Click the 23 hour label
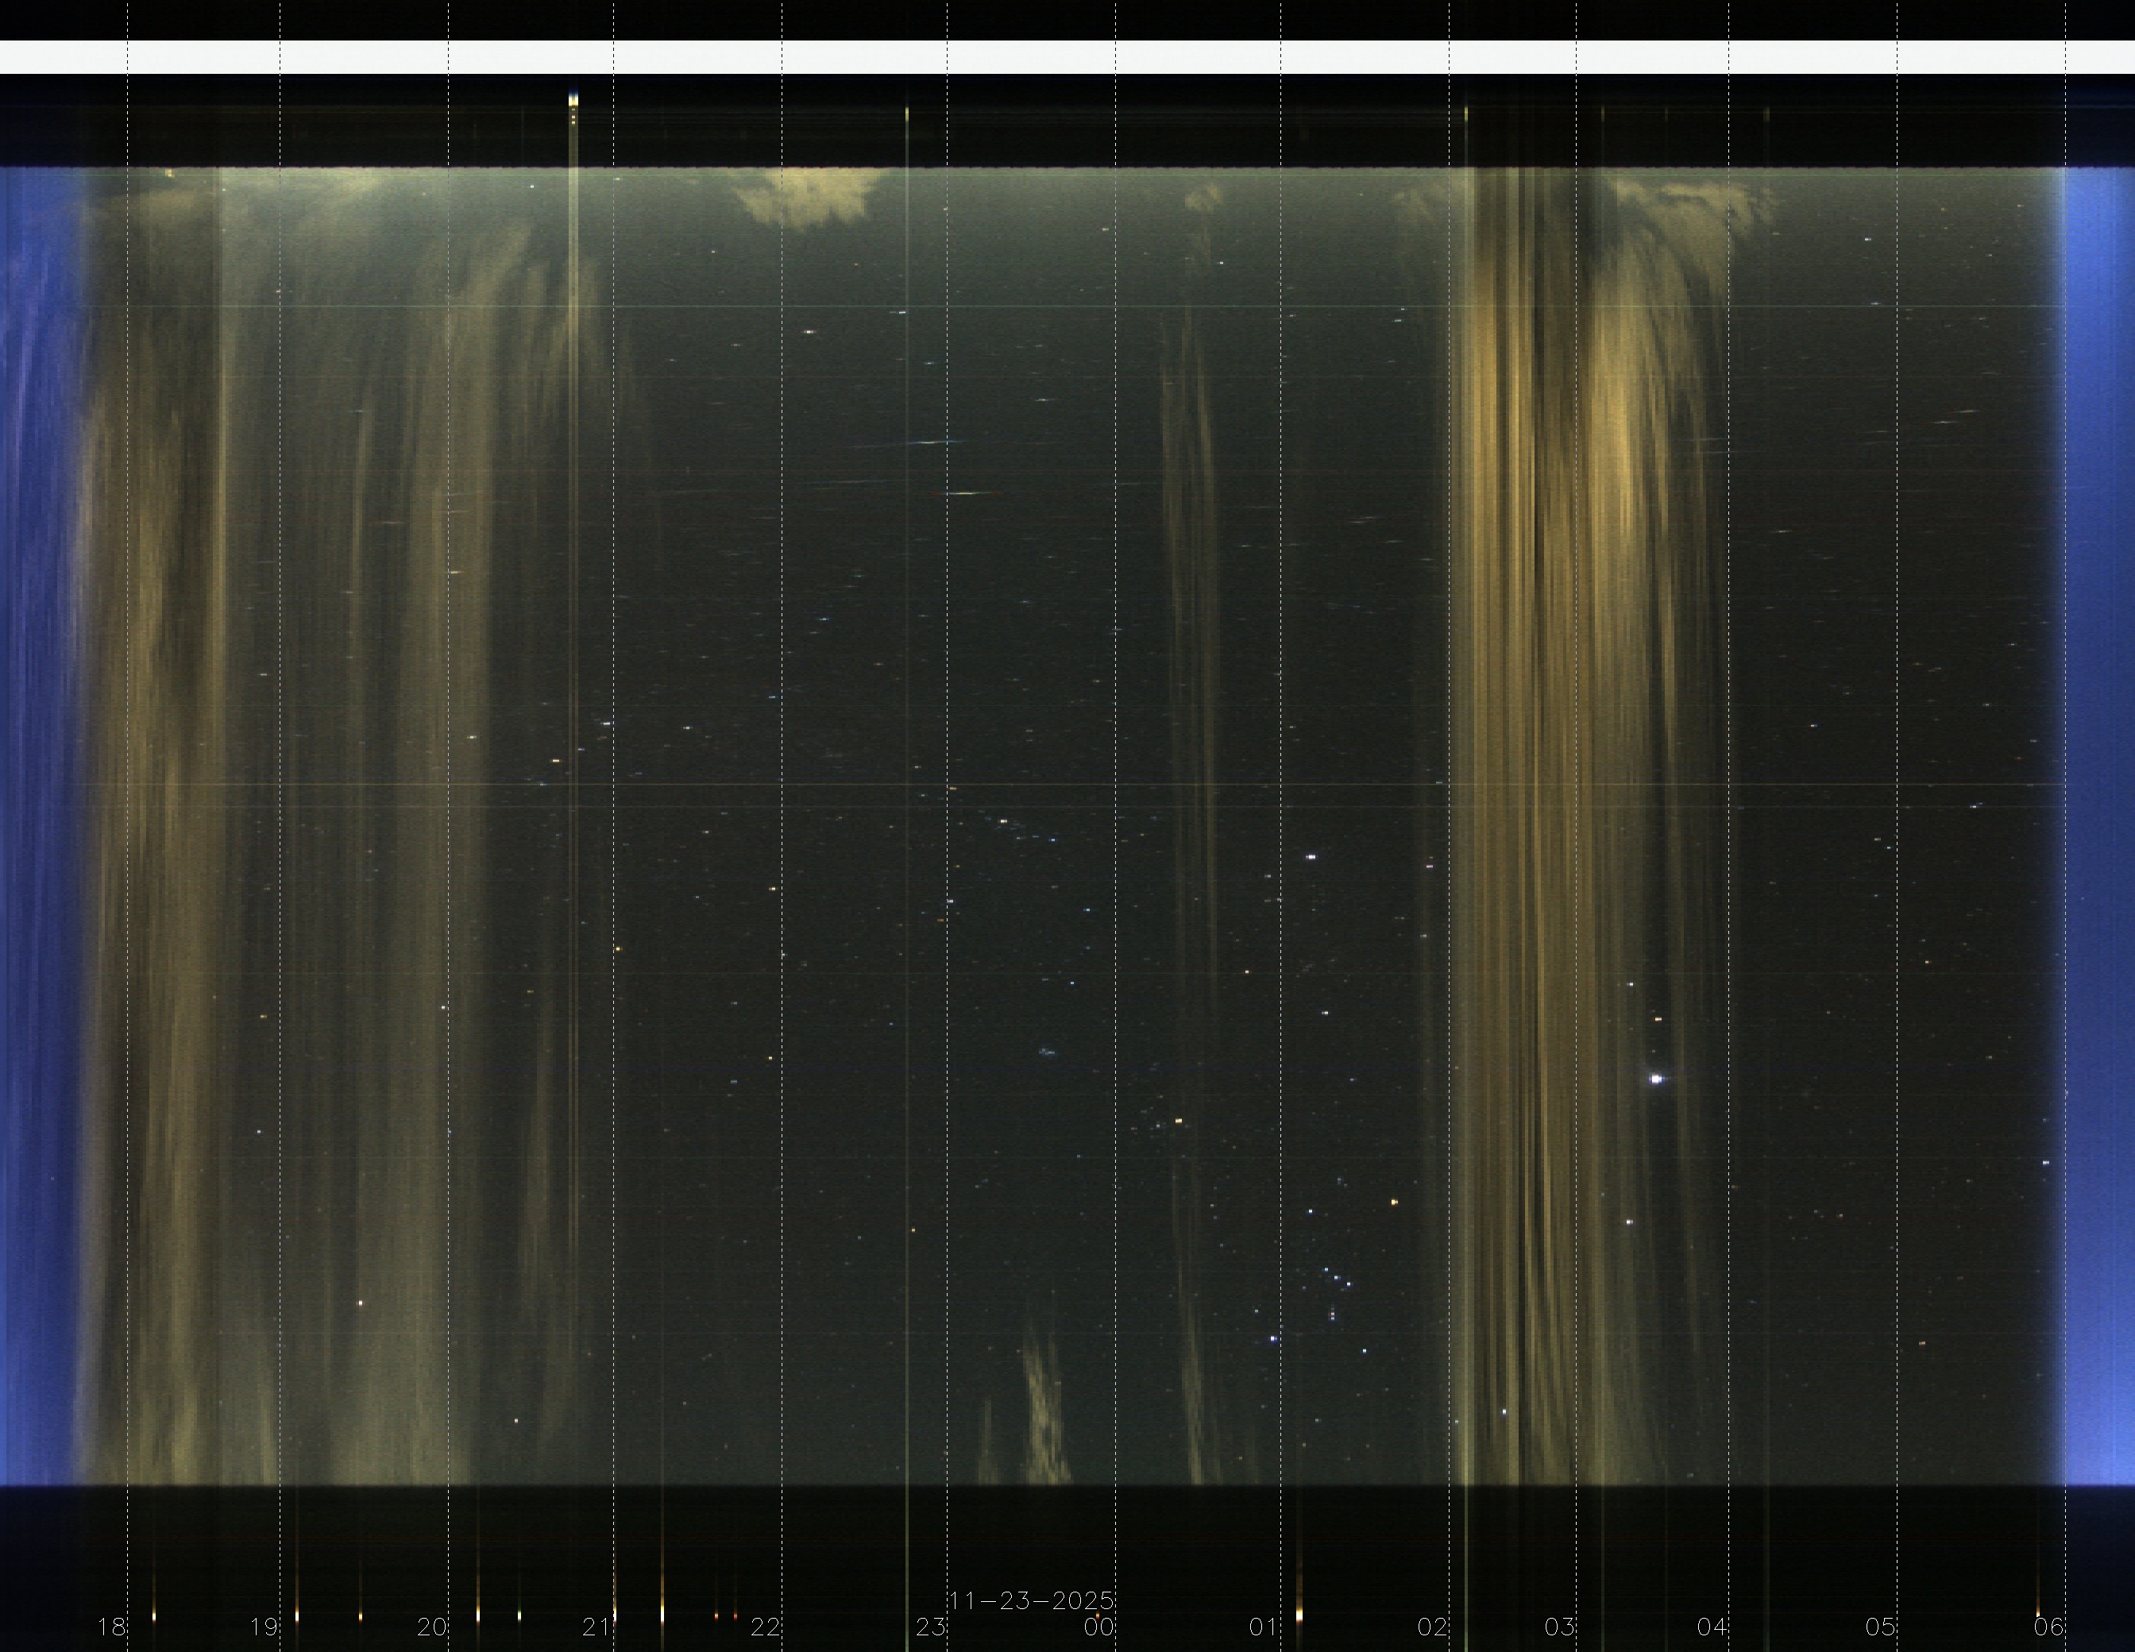This screenshot has width=2135, height=1652. pos(931,1627)
